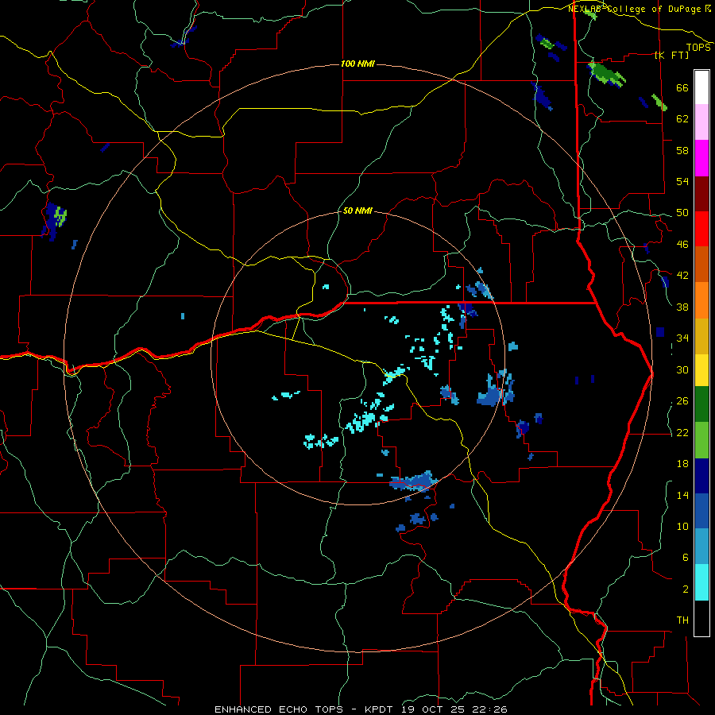This screenshot has width=715, height=715.
Task: Click the light blue legend swatch
Action: pos(701,547)
